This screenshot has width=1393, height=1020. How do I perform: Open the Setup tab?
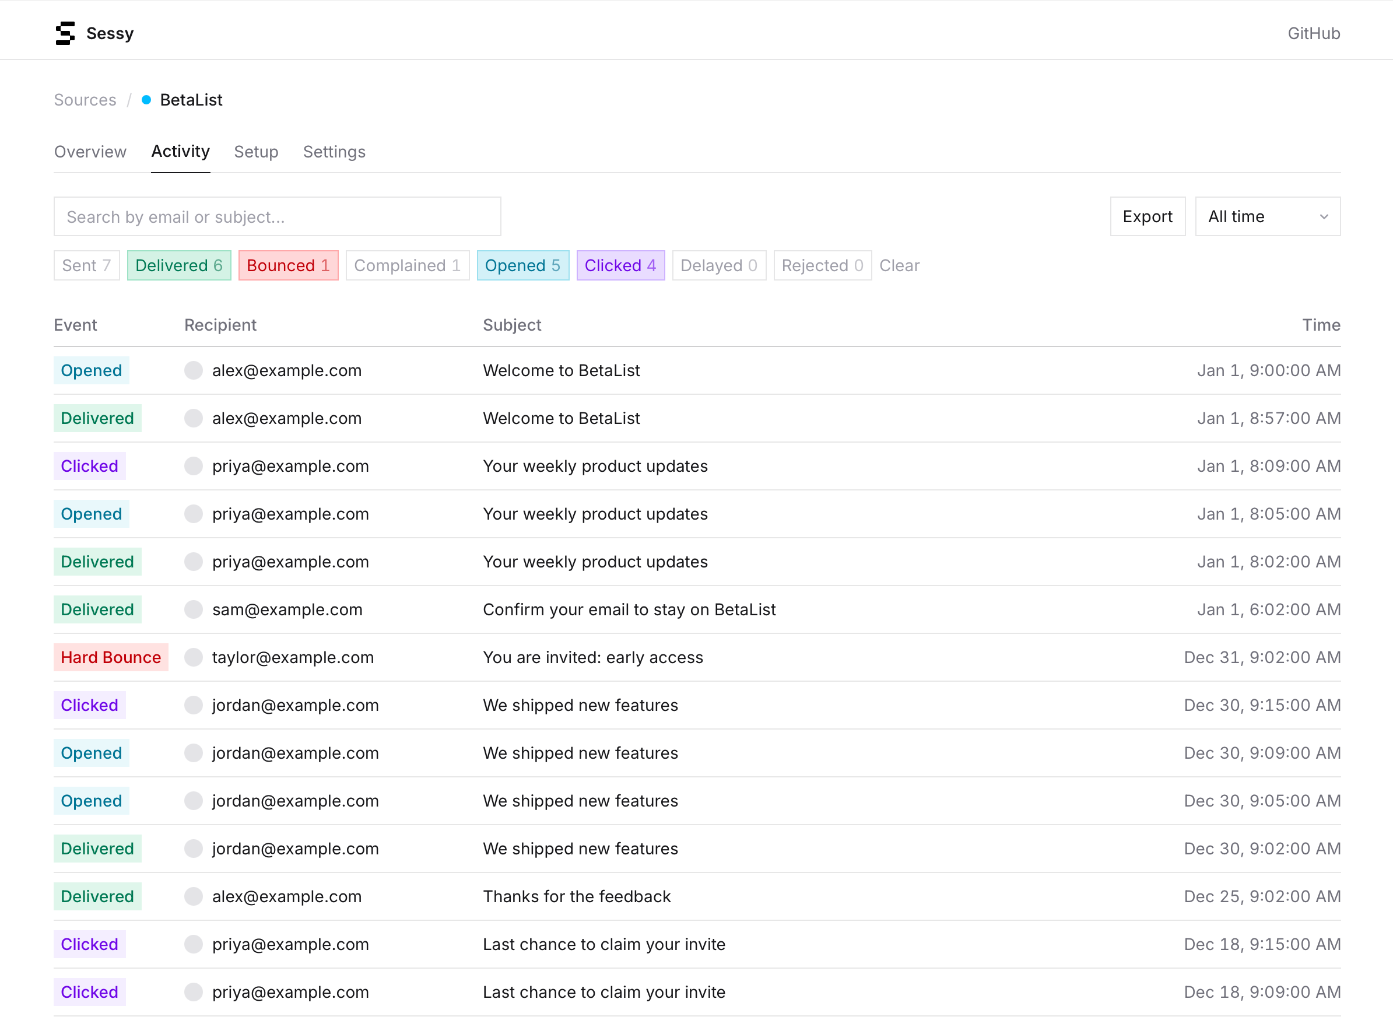tap(256, 152)
